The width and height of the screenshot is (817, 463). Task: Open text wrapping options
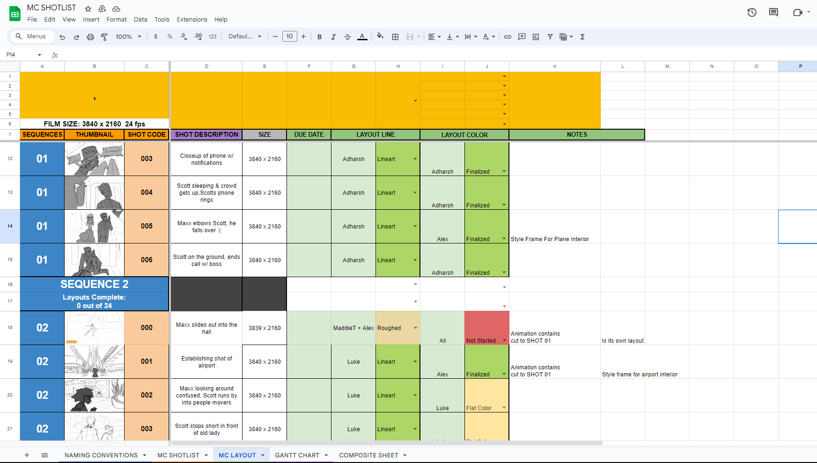coord(471,37)
